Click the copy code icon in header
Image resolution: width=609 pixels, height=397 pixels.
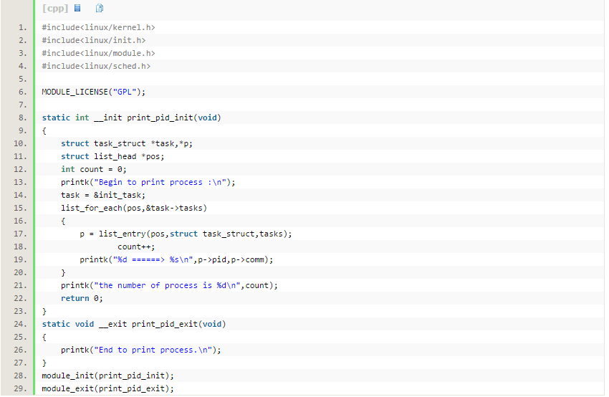pos(100,8)
